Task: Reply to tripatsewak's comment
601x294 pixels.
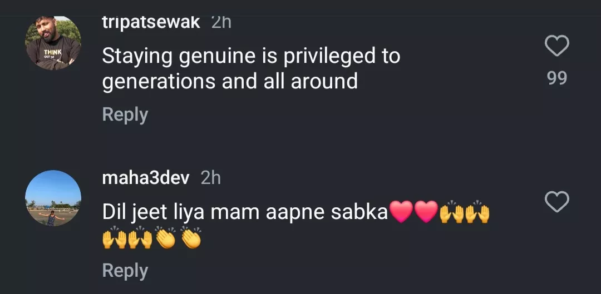Action: click(125, 114)
